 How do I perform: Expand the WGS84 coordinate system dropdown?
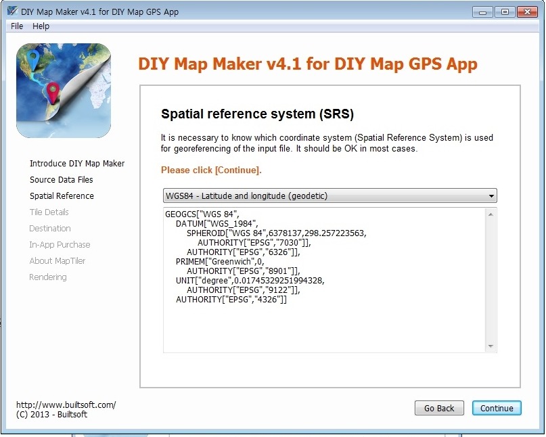point(329,195)
